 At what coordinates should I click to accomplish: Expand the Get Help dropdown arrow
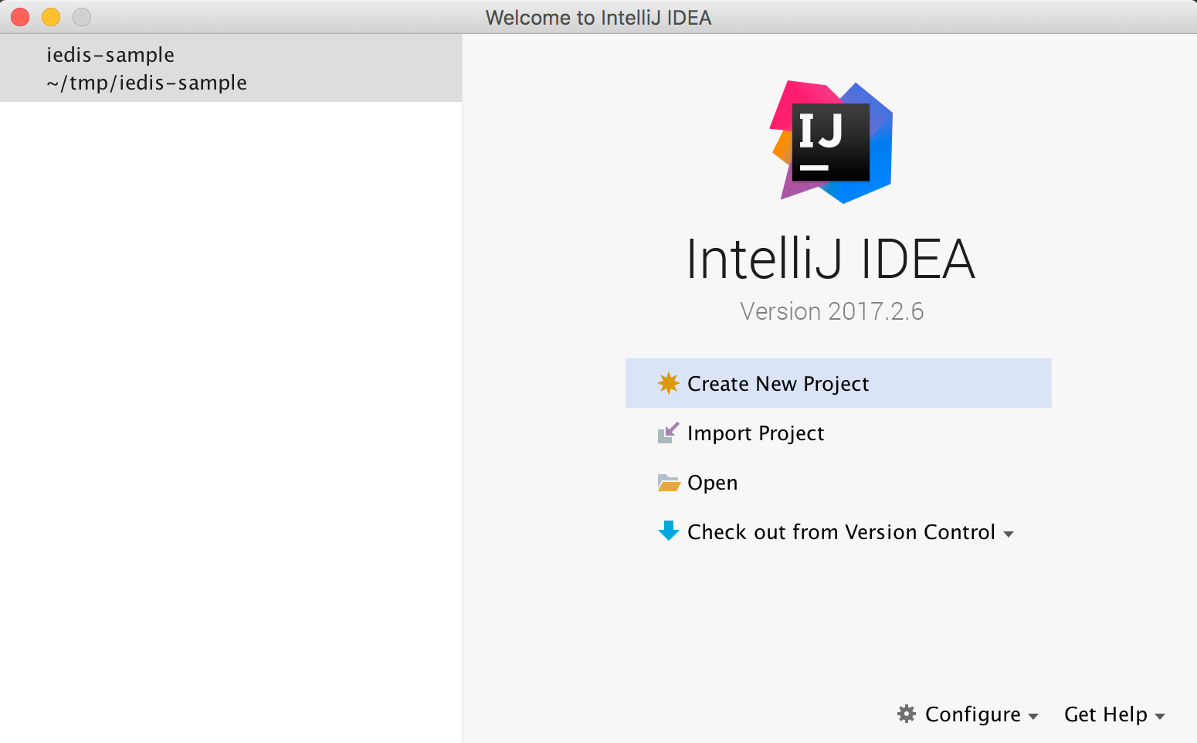coord(1159,717)
